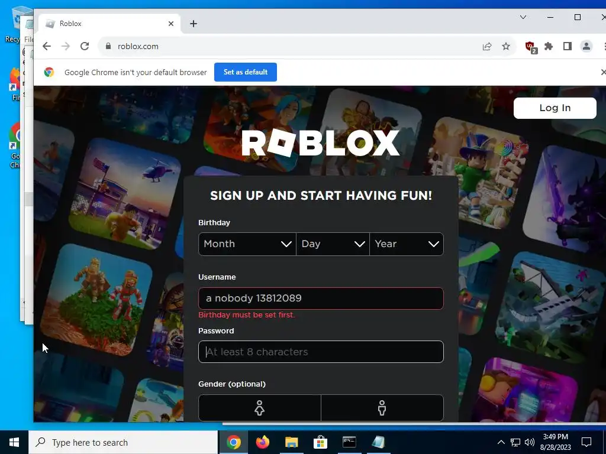Click Set as default button
This screenshot has height=454, width=606.
[x=246, y=72]
